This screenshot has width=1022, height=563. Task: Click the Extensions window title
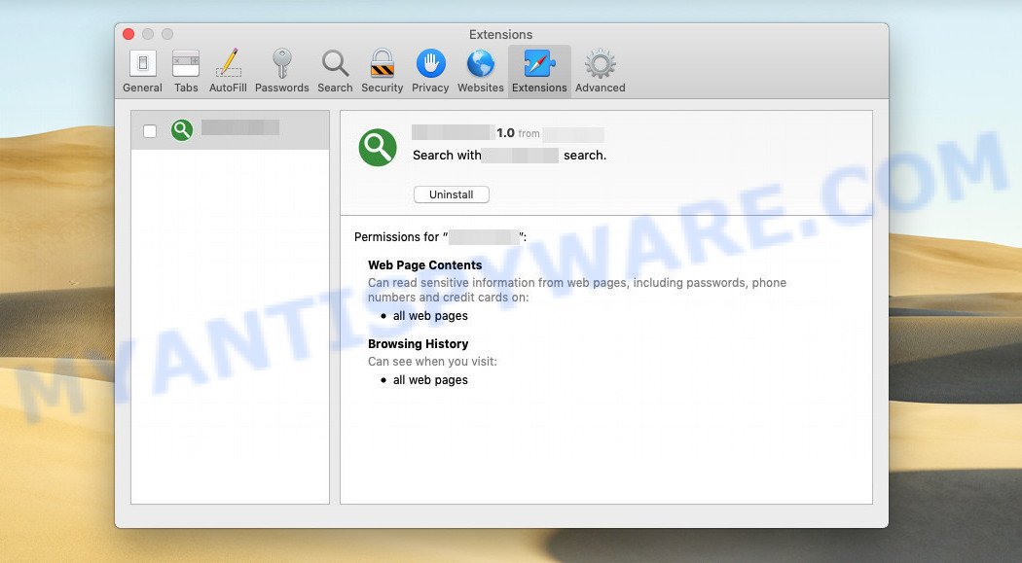500,34
